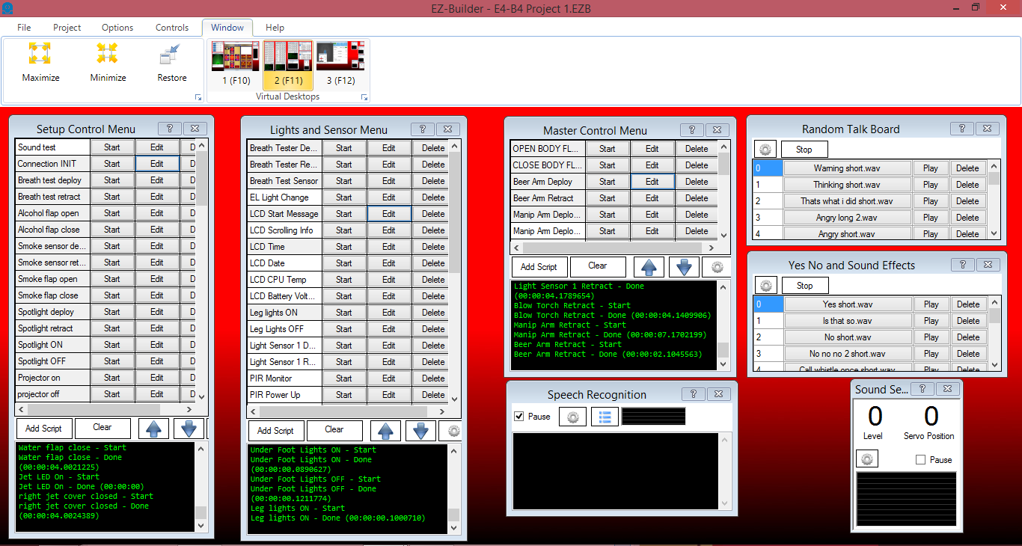Open the Project tab
Image resolution: width=1022 pixels, height=546 pixels.
pyautogui.click(x=67, y=28)
